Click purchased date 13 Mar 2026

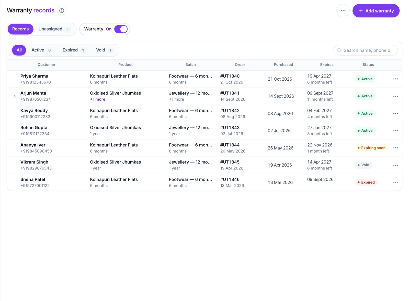point(280,182)
